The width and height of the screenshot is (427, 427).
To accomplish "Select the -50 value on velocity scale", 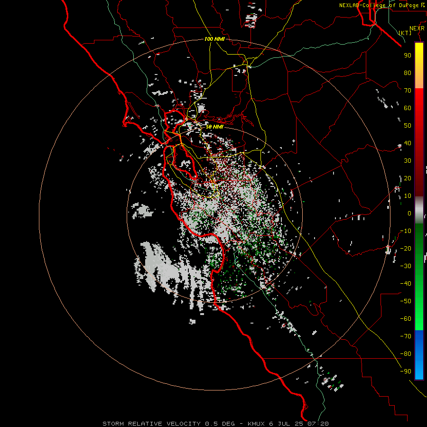I will pyautogui.click(x=406, y=301).
